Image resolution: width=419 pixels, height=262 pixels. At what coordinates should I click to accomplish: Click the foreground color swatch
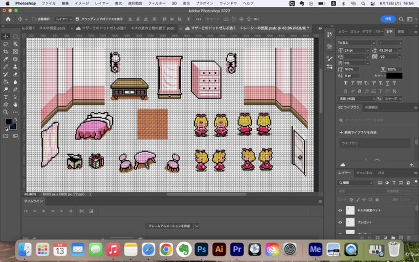[8, 121]
